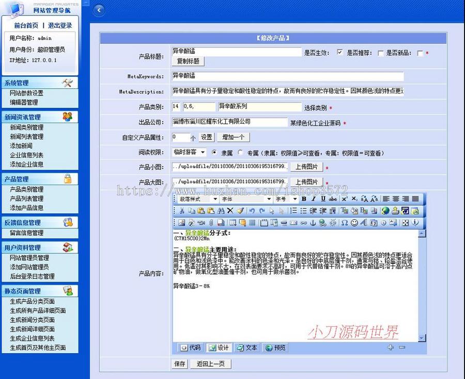This screenshot has height=379, width=465.
Task: Click the 增加一个 button
Action: (234, 137)
